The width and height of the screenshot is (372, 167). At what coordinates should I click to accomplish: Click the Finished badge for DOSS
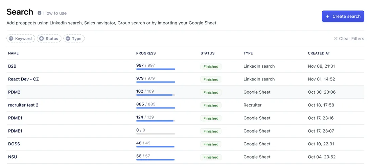click(211, 144)
